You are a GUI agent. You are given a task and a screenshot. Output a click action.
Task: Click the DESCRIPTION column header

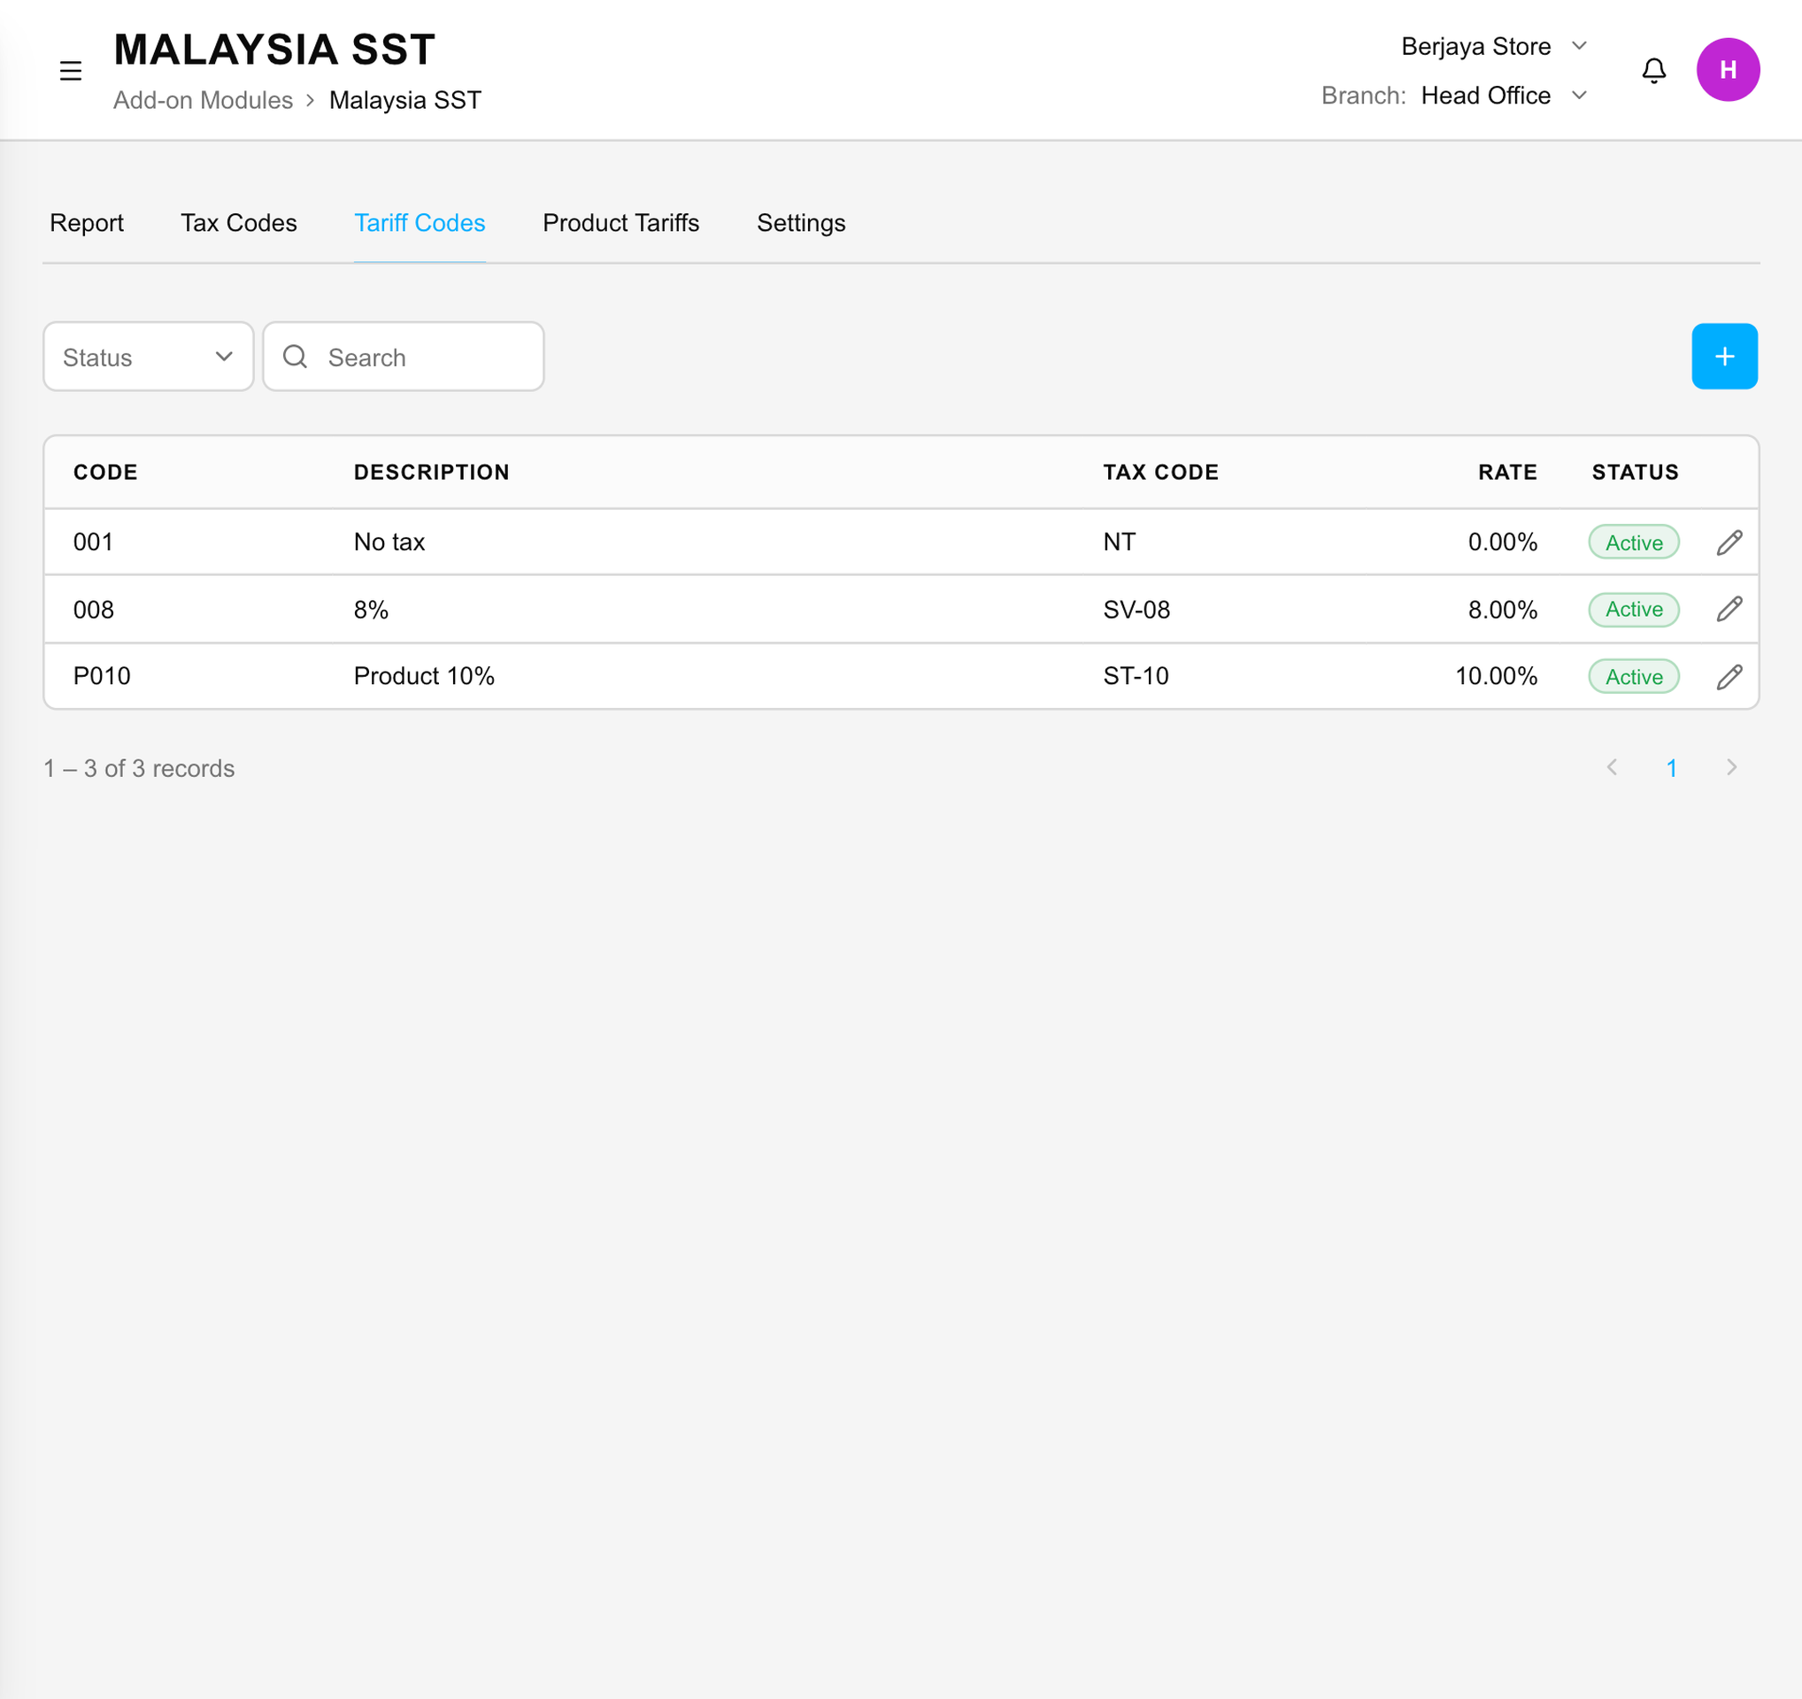pos(431,473)
